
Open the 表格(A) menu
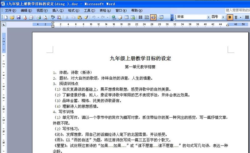pyautogui.click(x=105, y=11)
